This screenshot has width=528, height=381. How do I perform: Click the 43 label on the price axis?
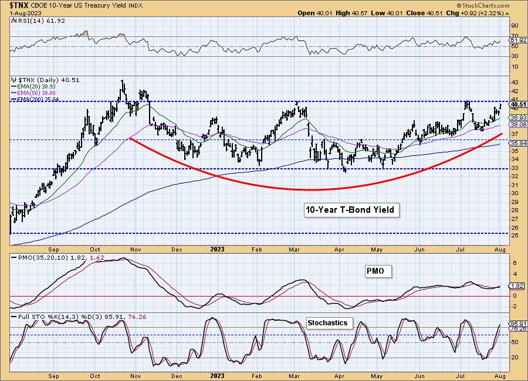515,83
